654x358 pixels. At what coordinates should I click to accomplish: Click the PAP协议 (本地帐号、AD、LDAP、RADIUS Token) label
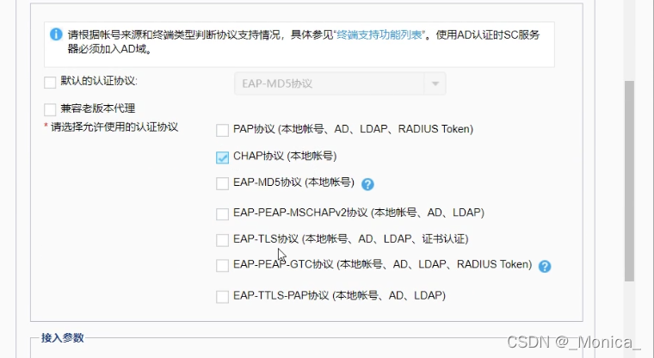click(x=354, y=129)
